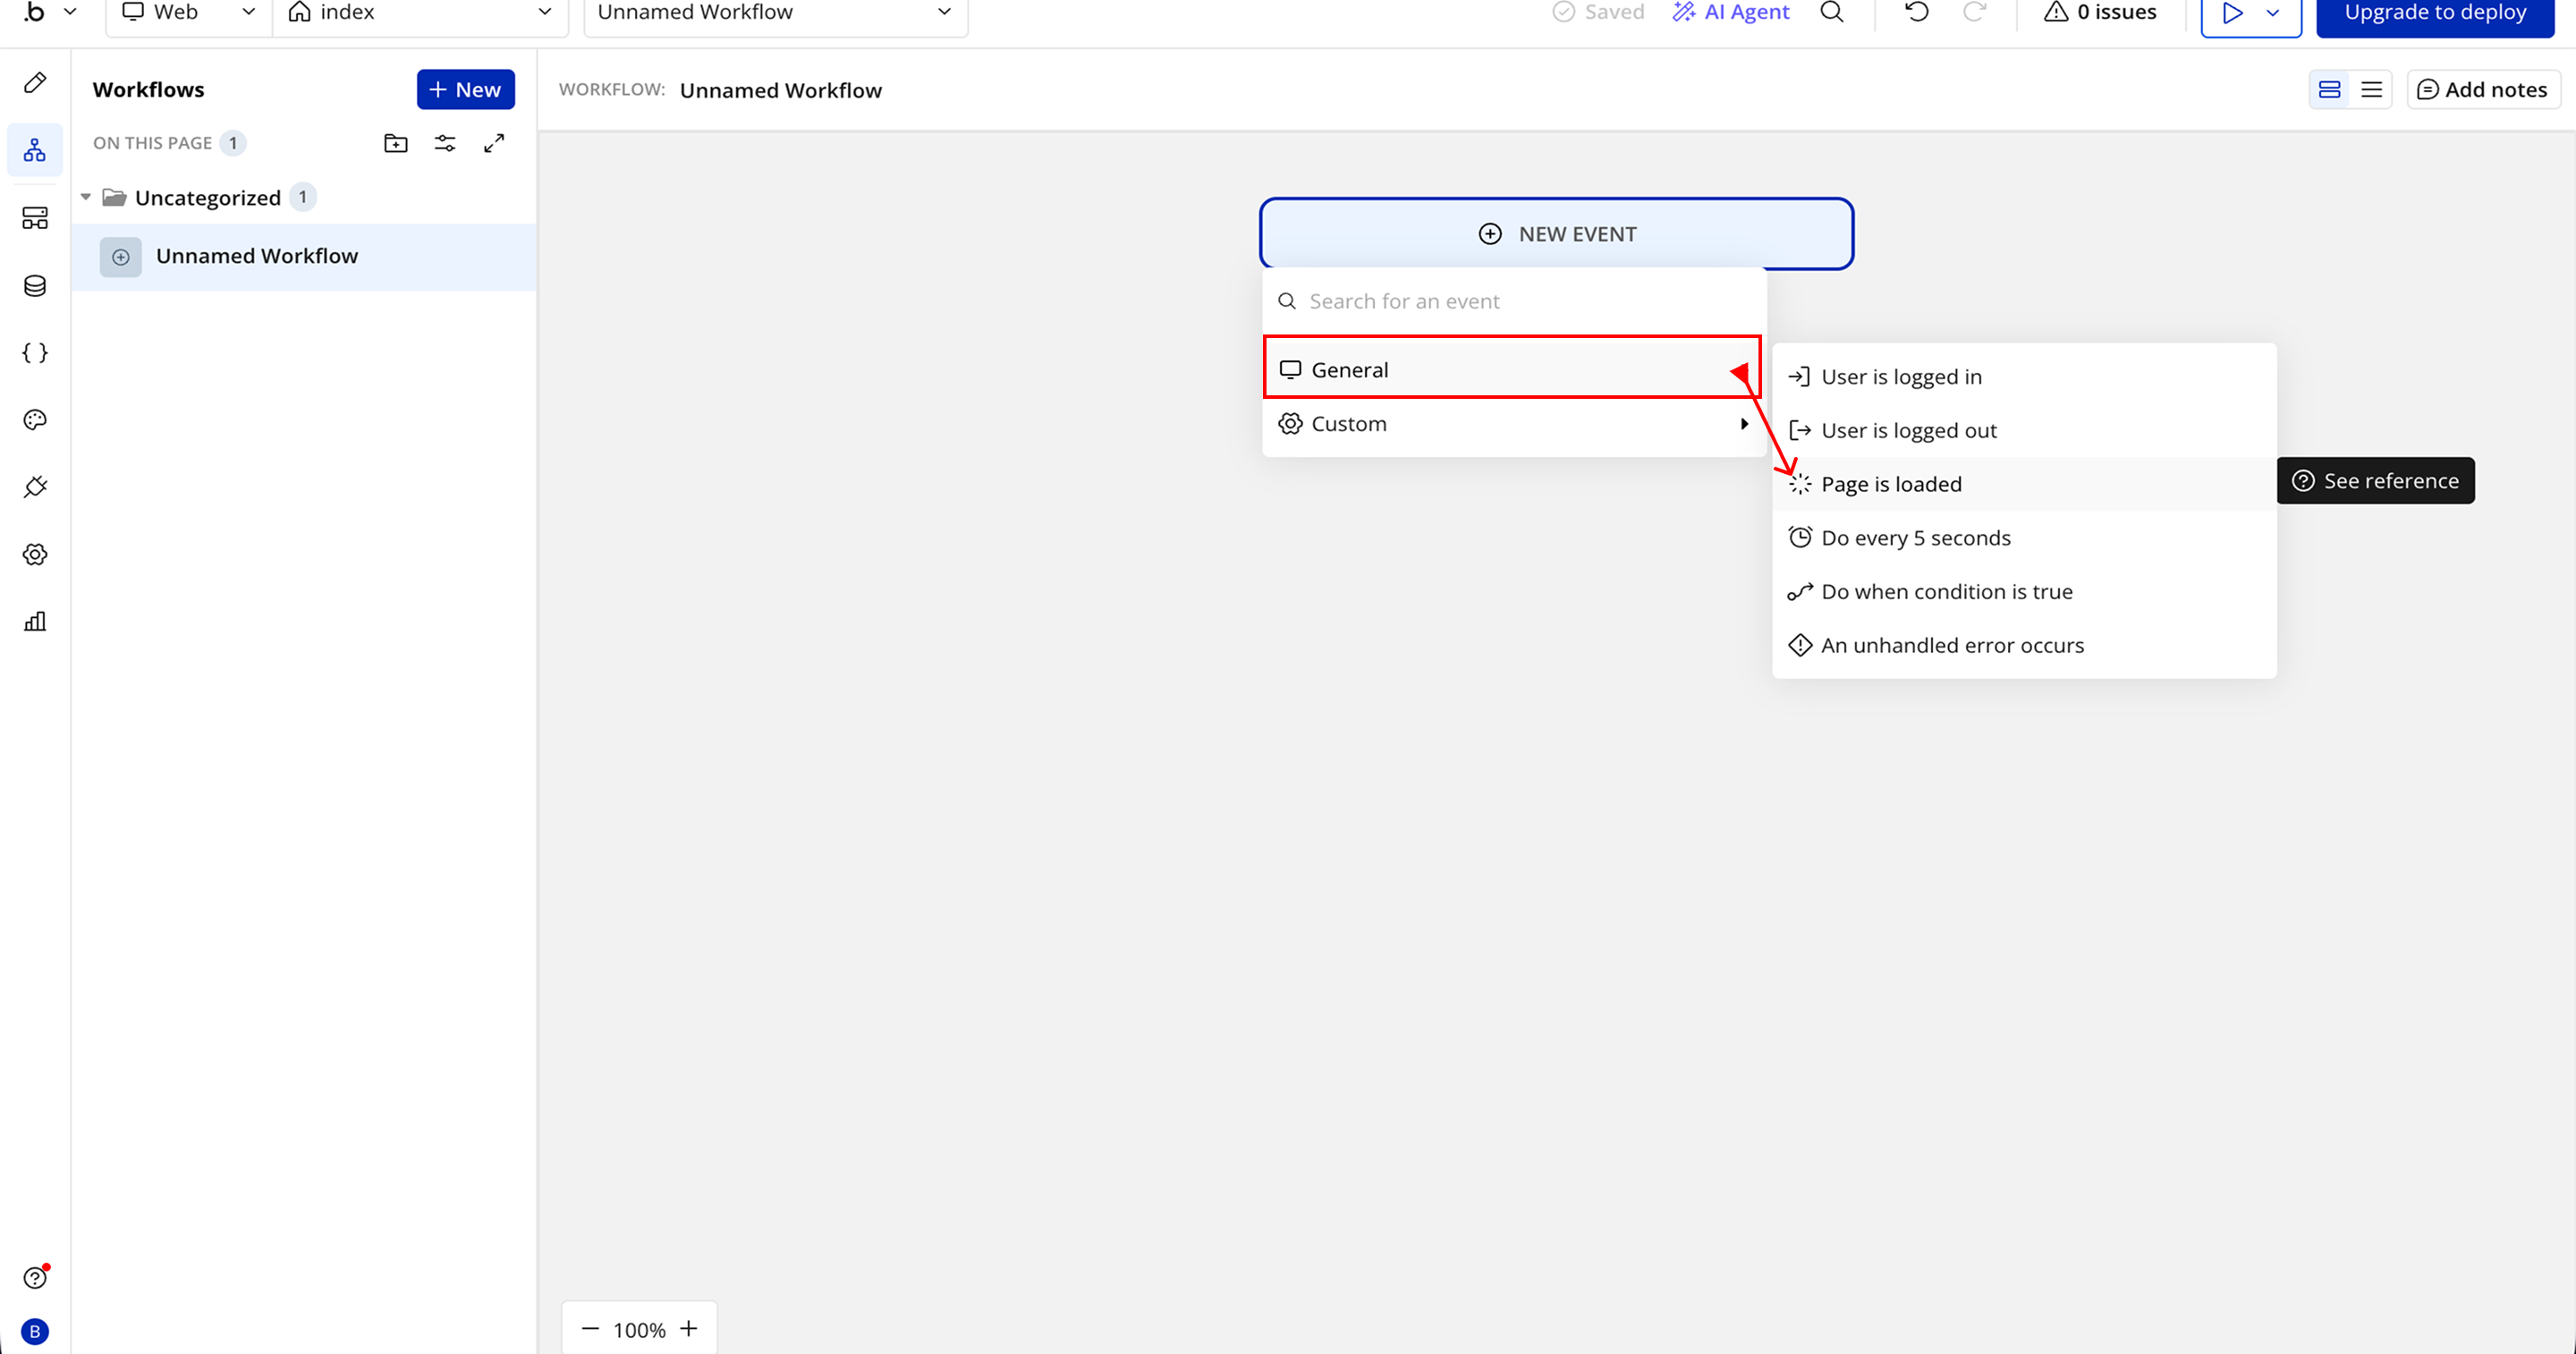The width and height of the screenshot is (2576, 1354).
Task: Open the index page dropdown
Action: (420, 12)
